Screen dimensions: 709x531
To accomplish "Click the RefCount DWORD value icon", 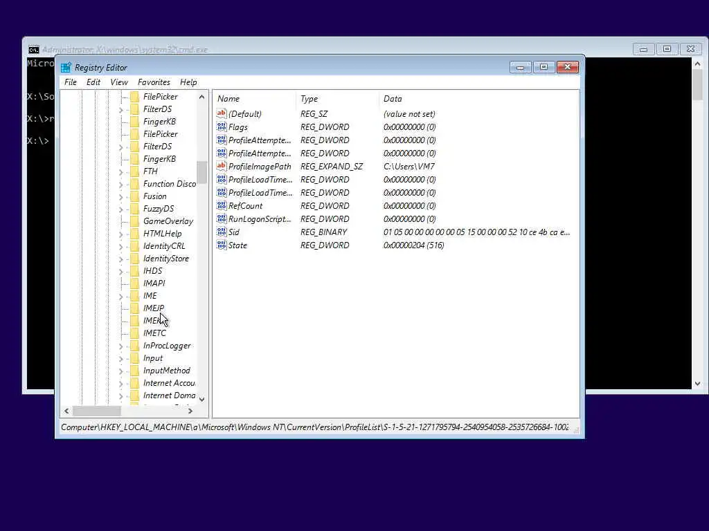I will [x=221, y=205].
